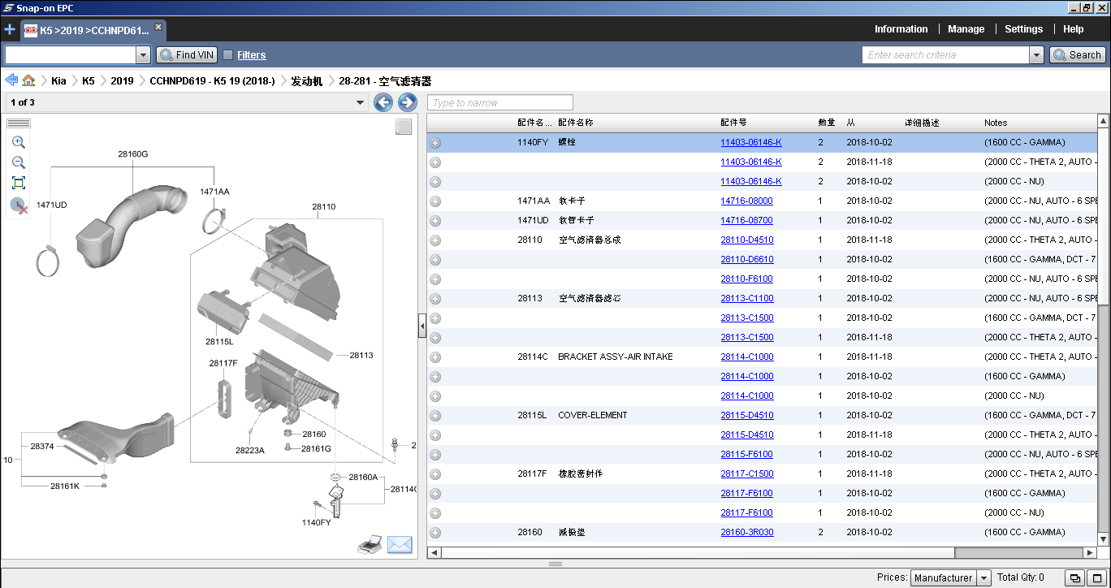Print the diagram using the printer icon
1111x588 pixels.
coord(370,545)
